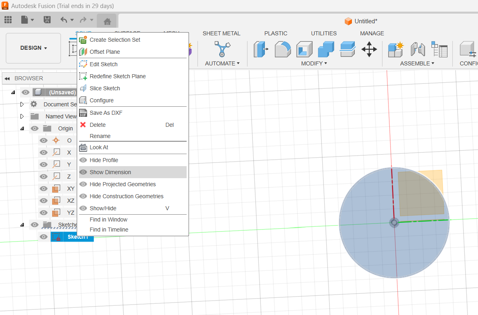Open the MODIFY panel dropdown

click(x=314, y=63)
